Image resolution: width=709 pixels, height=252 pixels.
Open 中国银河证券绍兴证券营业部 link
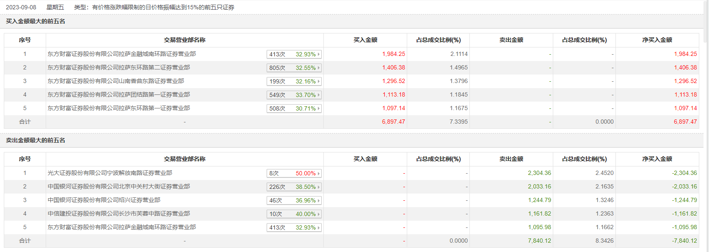(x=104, y=200)
